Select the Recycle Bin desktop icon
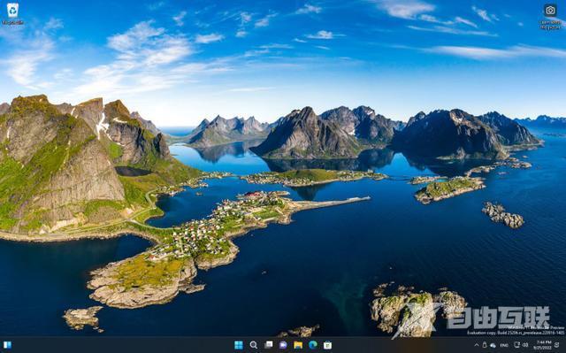Image resolution: width=566 pixels, height=353 pixels. pyautogui.click(x=12, y=14)
